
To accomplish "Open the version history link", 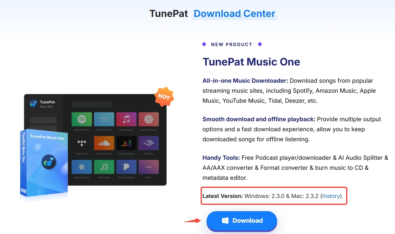I will pyautogui.click(x=331, y=196).
